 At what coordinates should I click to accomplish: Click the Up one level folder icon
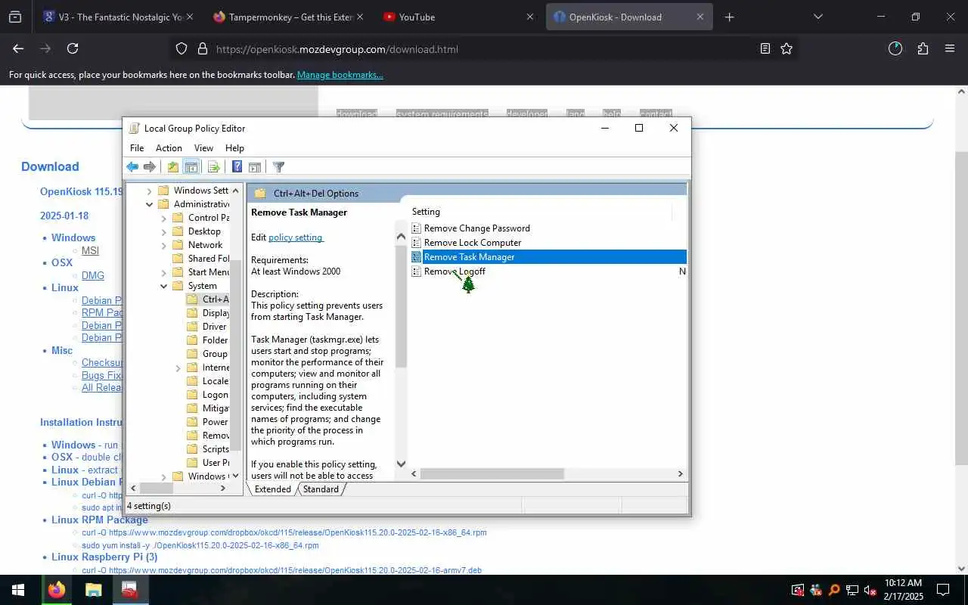pos(173,167)
